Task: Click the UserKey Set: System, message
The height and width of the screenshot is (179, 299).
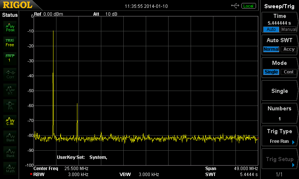Action: click(x=82, y=157)
